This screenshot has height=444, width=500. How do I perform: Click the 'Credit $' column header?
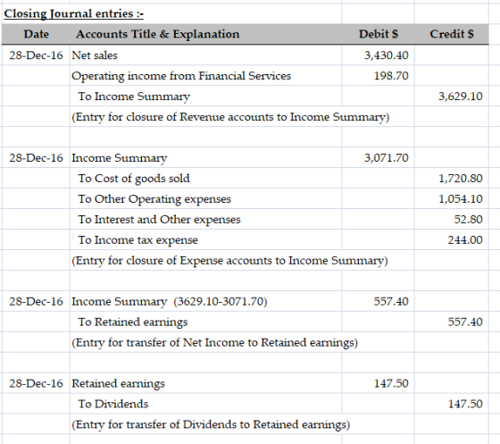tap(452, 34)
